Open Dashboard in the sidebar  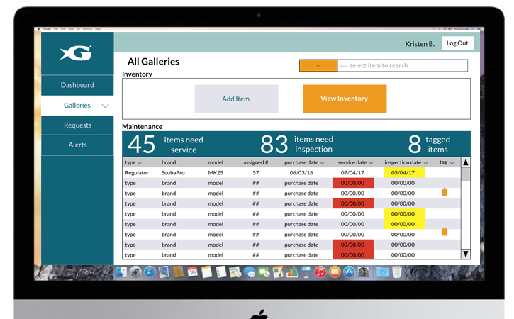point(77,85)
